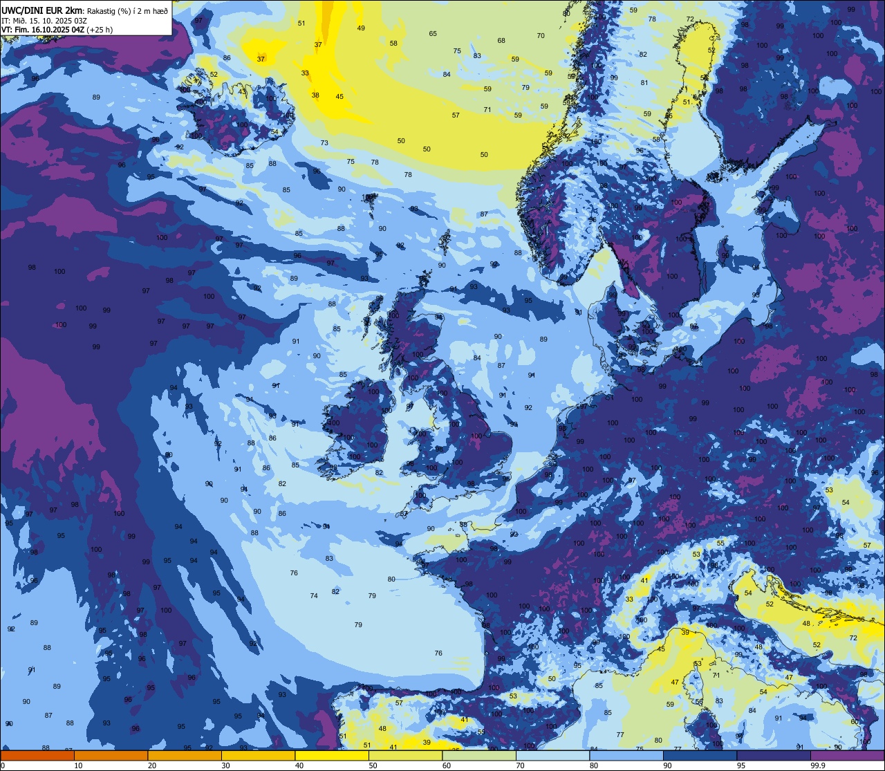Click the amber 30–40 legend swatch
The height and width of the screenshot is (771, 885).
point(258,756)
